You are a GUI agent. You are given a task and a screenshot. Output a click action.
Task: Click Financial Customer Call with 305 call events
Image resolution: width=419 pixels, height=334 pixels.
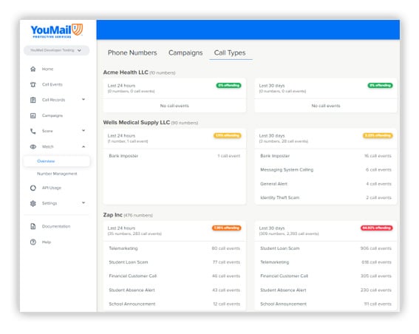tap(326, 276)
